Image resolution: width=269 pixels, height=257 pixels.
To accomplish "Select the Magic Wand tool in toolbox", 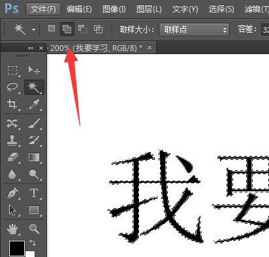I will tap(34, 87).
